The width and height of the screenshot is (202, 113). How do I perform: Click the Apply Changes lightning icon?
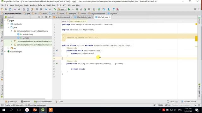(73, 9)
